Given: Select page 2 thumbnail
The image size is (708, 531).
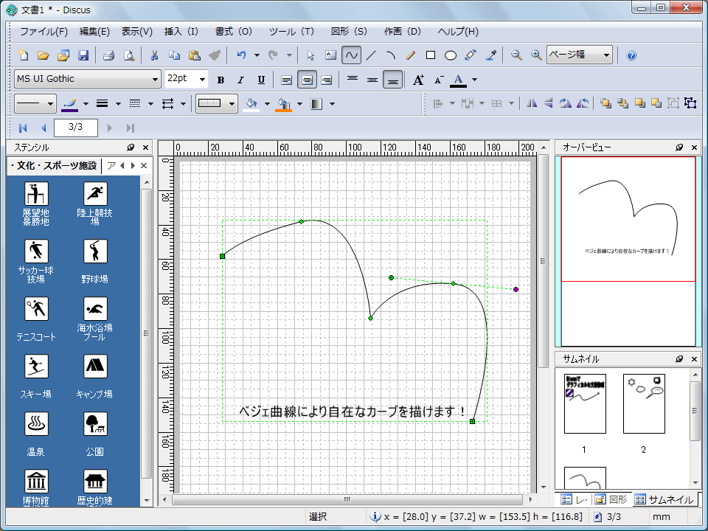Looking at the screenshot, I should coord(644,403).
